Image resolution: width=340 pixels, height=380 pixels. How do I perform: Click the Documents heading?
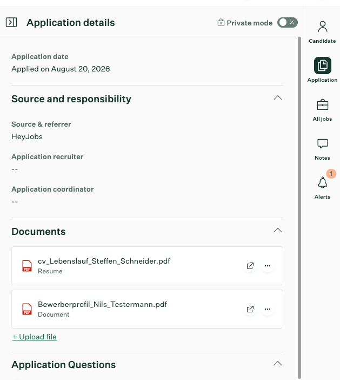(x=38, y=232)
